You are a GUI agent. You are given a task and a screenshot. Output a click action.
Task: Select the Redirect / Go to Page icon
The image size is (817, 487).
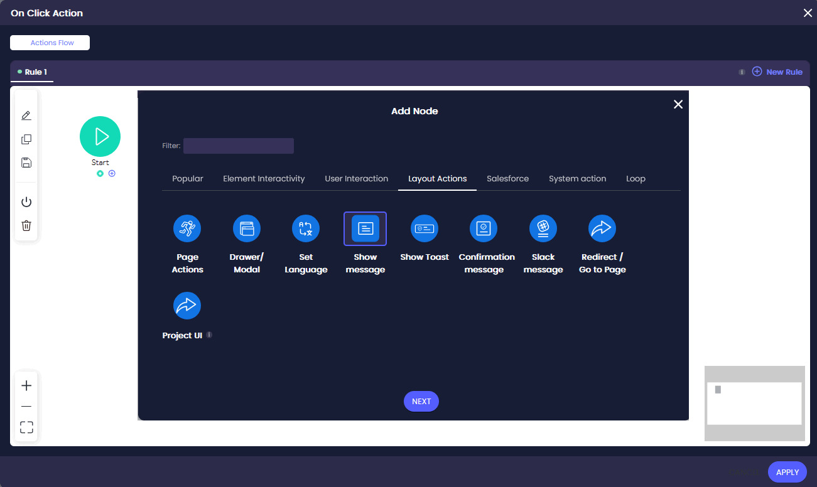(602, 228)
